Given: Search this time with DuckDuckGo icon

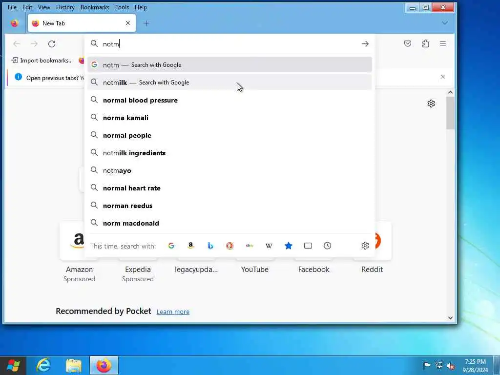Looking at the screenshot, I should [x=229, y=246].
